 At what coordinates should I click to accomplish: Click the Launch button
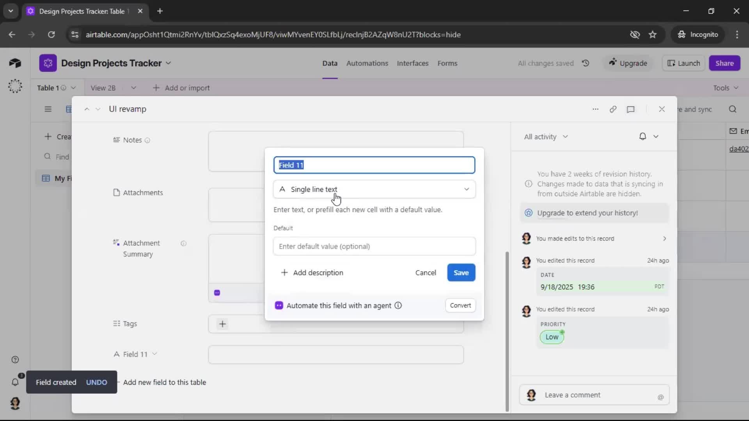(683, 63)
